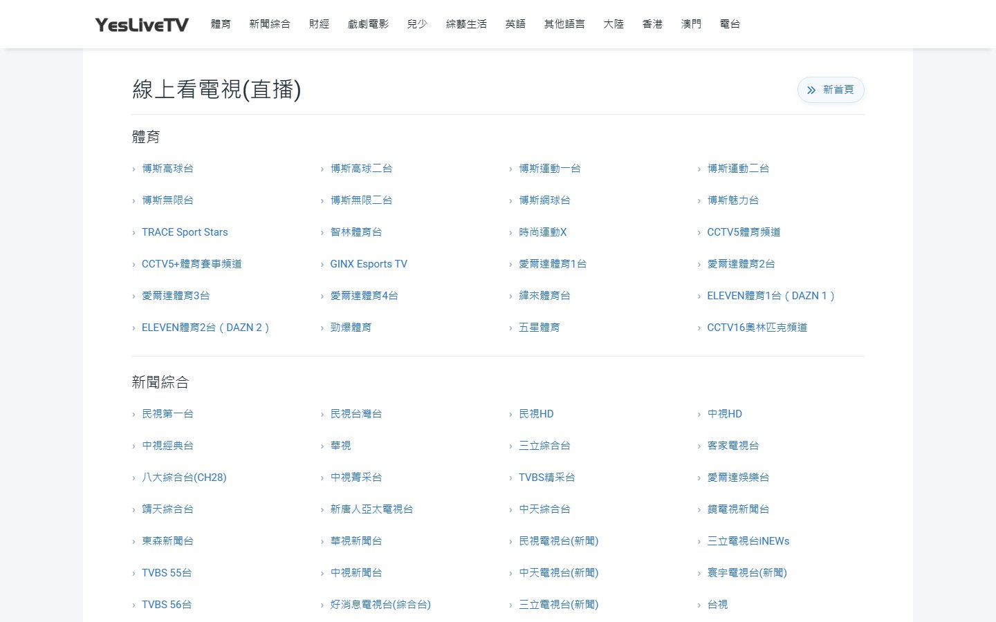Open the 博斯運動一台 channel link
The height and width of the screenshot is (622, 996).
tap(550, 169)
